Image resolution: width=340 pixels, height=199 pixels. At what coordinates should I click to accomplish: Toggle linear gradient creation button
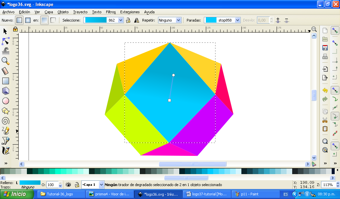click(19, 20)
